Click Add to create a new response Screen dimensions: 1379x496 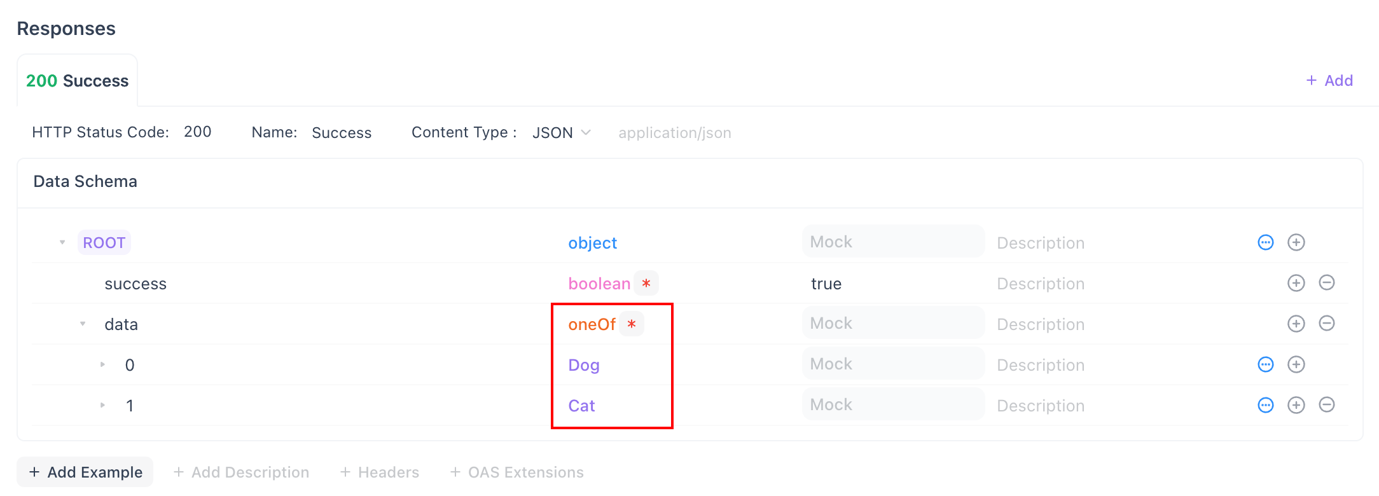point(1329,80)
